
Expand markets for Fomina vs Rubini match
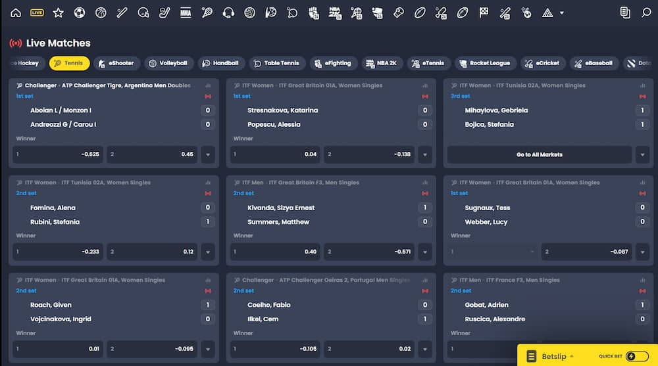point(208,252)
